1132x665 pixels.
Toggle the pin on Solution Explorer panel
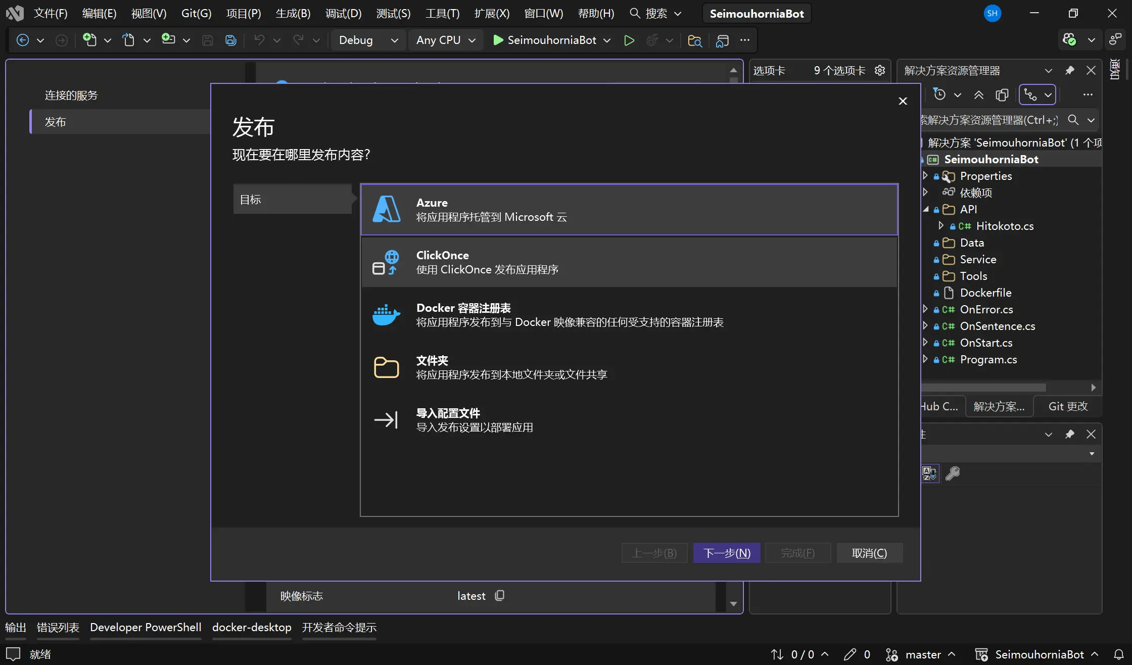coord(1070,70)
